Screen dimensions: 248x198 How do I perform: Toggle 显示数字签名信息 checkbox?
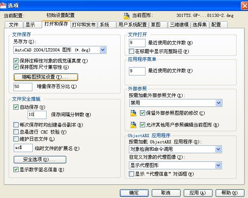pos(16,170)
